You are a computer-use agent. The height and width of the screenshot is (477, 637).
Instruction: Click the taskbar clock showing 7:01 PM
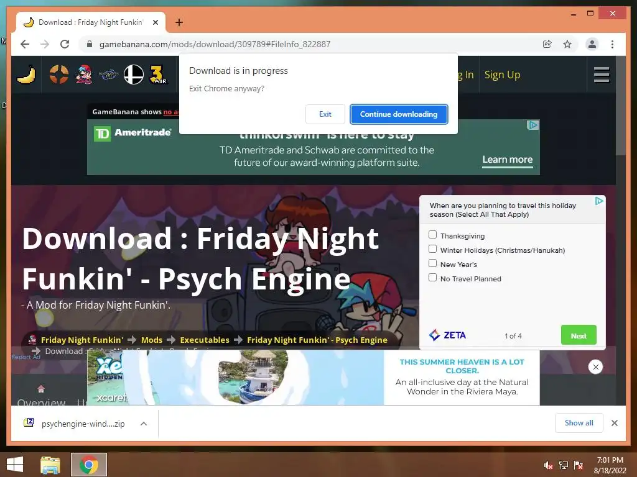(610, 465)
